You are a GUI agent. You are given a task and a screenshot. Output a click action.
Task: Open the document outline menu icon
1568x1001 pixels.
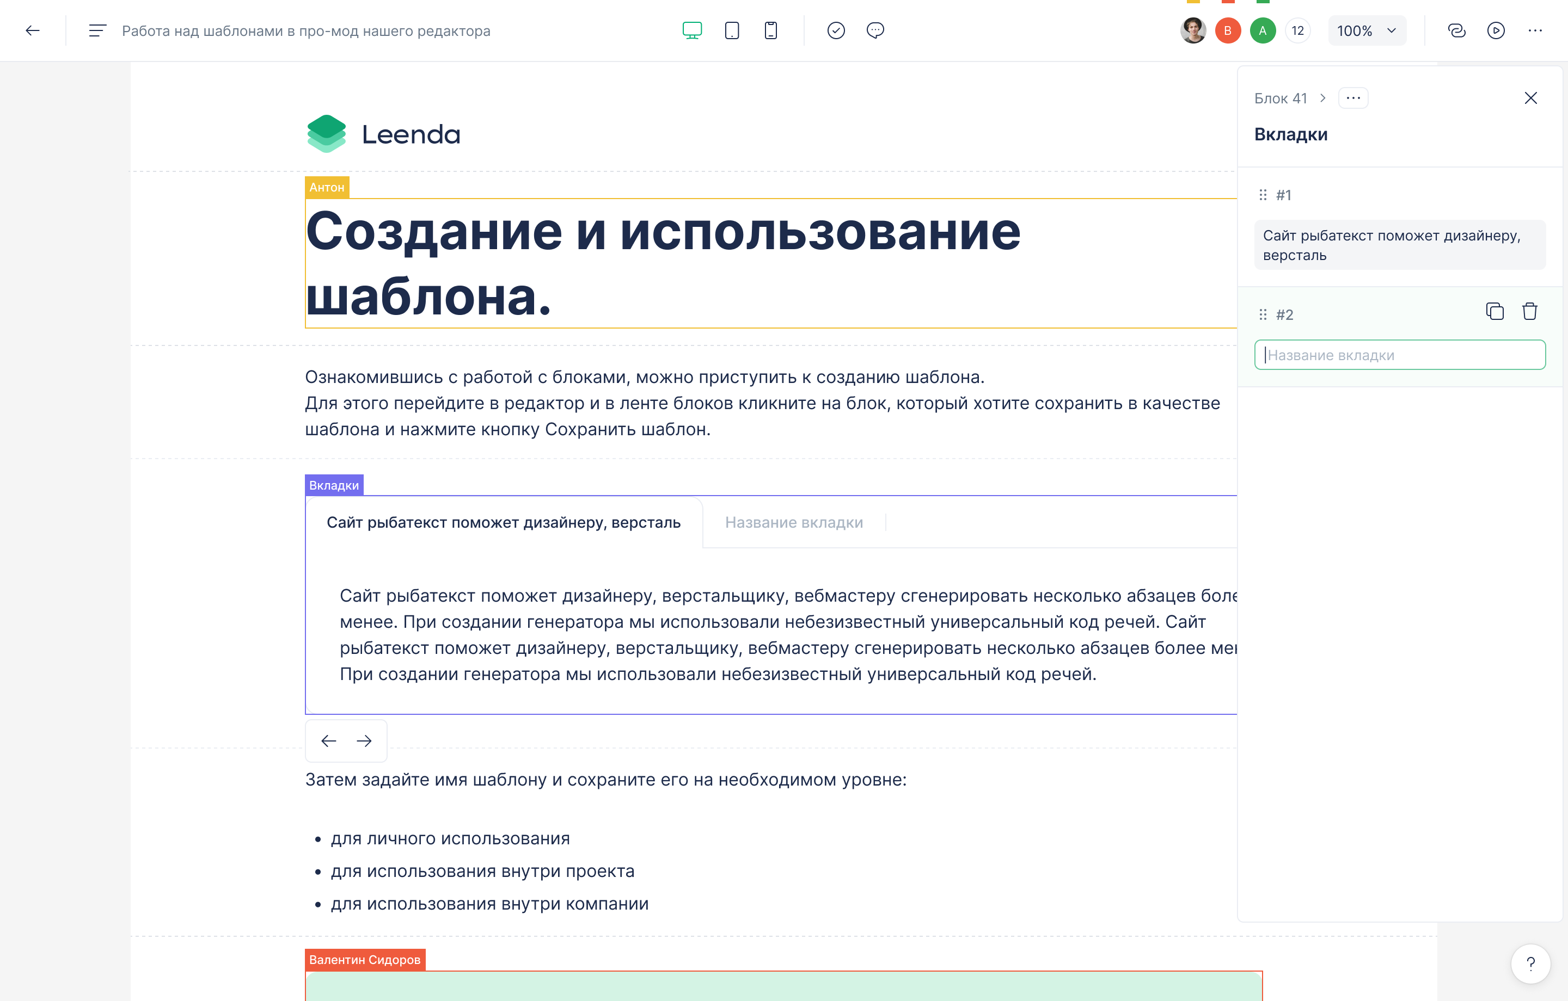coord(97,30)
